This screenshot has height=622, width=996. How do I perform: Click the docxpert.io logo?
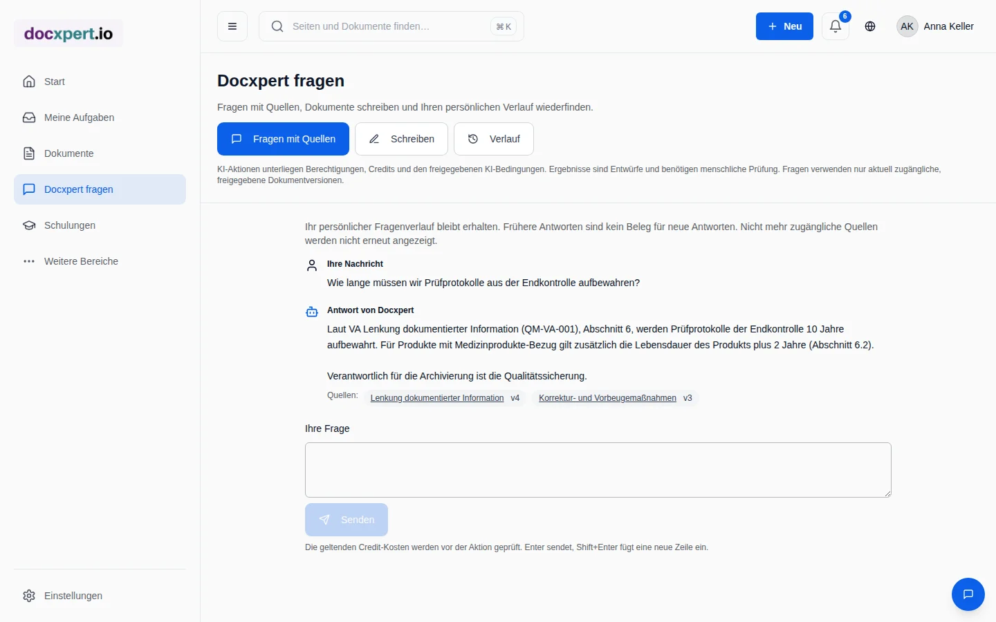click(68, 33)
